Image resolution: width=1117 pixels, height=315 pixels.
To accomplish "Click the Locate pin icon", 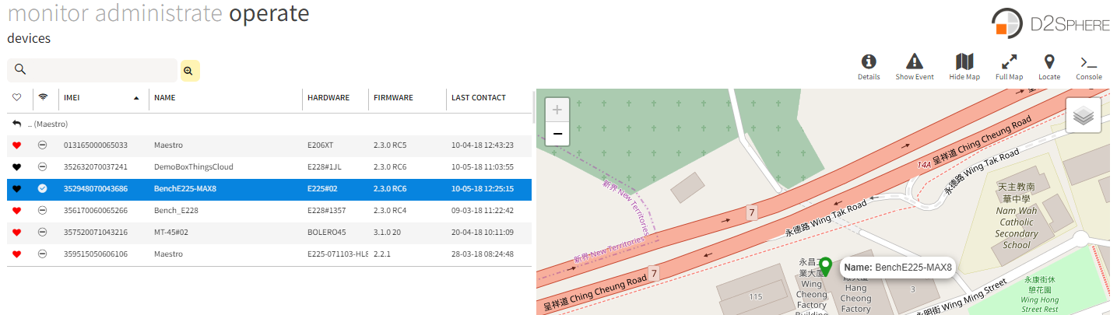I will point(1049,67).
